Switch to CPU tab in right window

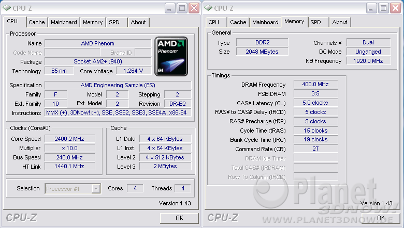[213, 22]
